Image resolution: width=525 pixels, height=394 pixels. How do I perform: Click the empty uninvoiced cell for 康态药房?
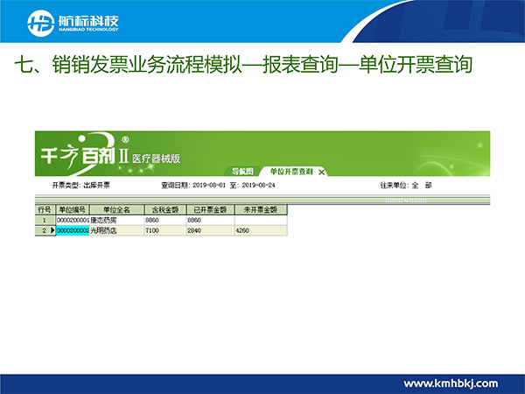coord(261,220)
